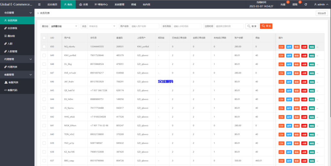
Task: Switch to the 交易 top navigation tab
Action: pos(83,5)
